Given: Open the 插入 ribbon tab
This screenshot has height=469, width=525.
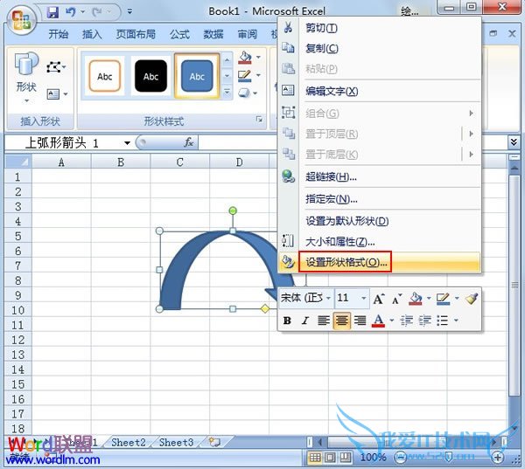Looking at the screenshot, I should (92, 34).
